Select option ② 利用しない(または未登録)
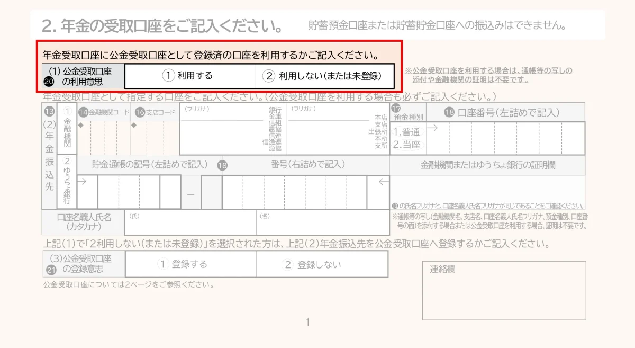This screenshot has width=635, height=348. click(324, 76)
